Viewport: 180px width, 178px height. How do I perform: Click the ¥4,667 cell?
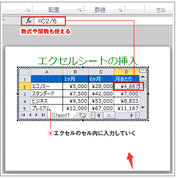tap(127, 86)
